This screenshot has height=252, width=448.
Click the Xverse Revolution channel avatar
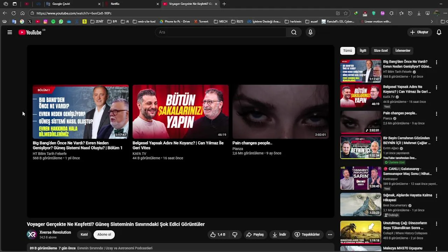[32, 234]
